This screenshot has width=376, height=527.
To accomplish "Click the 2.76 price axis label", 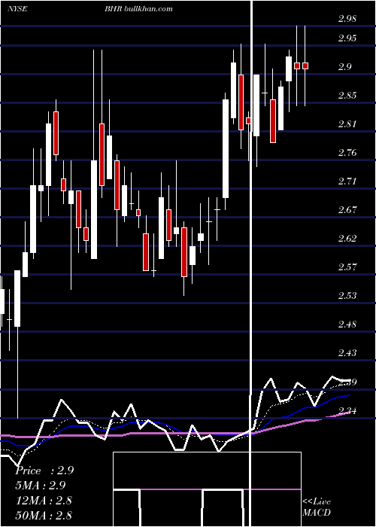I will (347, 153).
